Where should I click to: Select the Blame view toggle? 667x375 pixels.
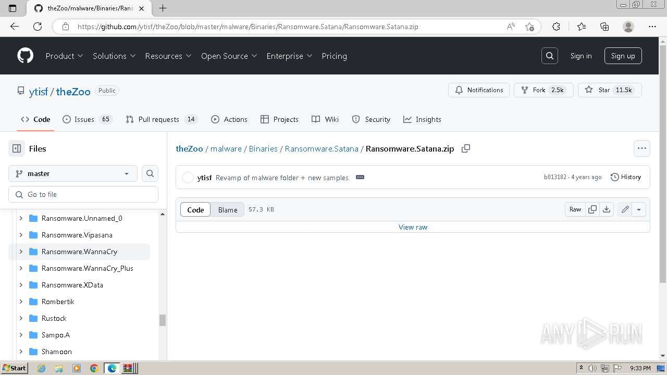(228, 209)
